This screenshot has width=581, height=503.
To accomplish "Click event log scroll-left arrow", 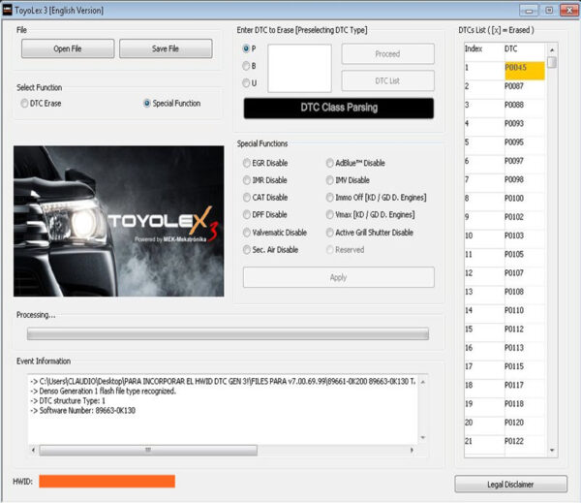I will pos(33,451).
